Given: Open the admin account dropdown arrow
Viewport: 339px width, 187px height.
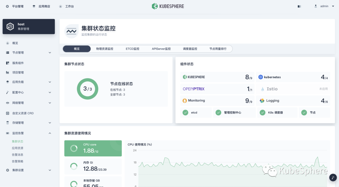Looking at the screenshot, I should point(333,6).
